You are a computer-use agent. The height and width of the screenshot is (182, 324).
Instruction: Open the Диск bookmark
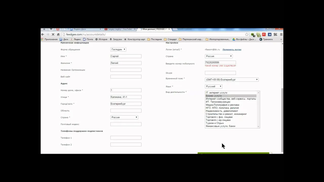(64, 39)
